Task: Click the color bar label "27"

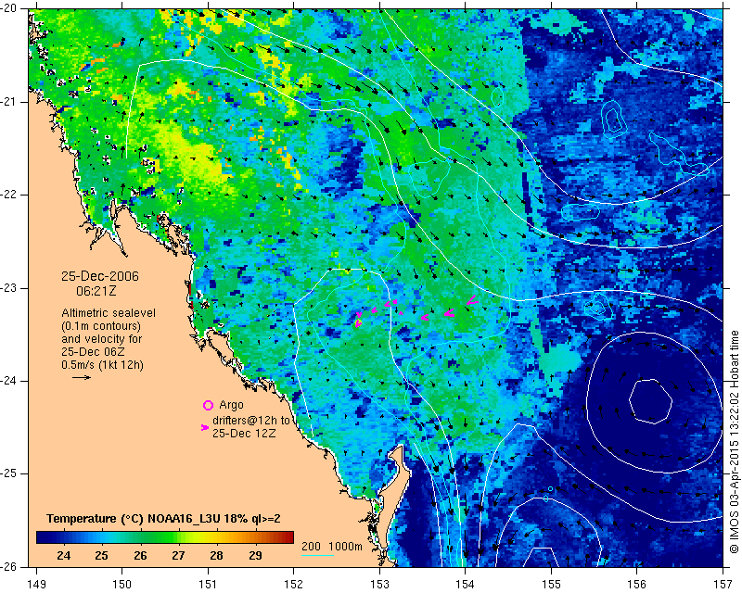Action: click(178, 556)
